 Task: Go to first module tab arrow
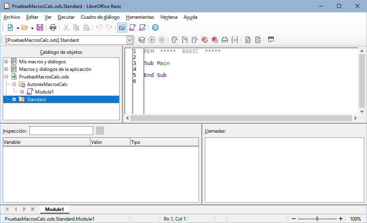7,209
